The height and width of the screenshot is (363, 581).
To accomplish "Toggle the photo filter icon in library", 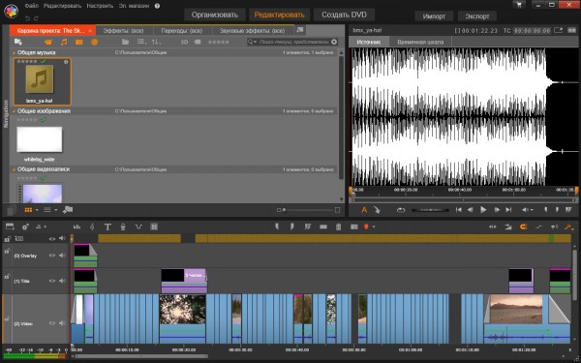I will pos(79,43).
